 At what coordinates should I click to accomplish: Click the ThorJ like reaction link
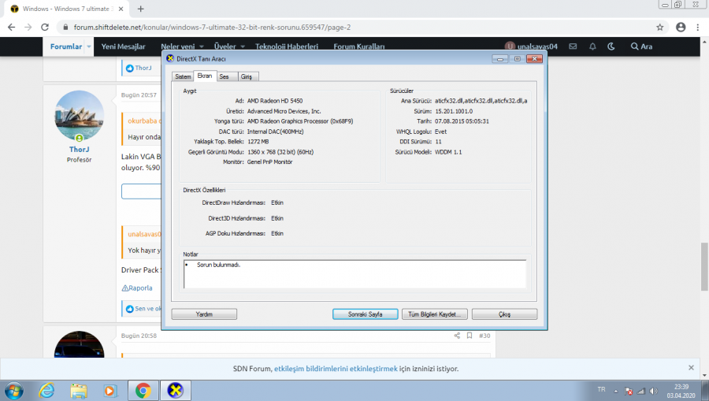143,68
